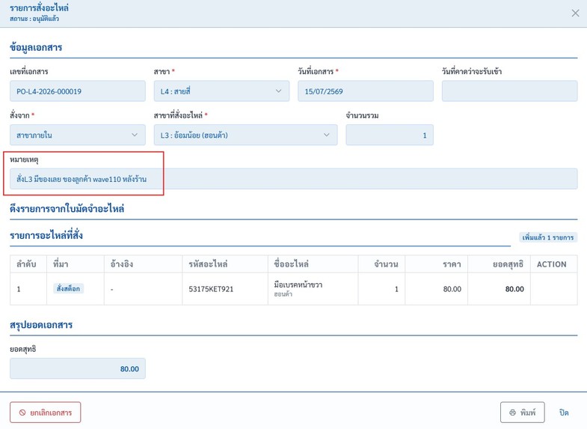Click the รหัสอะไหล่ column header

pyautogui.click(x=225, y=264)
